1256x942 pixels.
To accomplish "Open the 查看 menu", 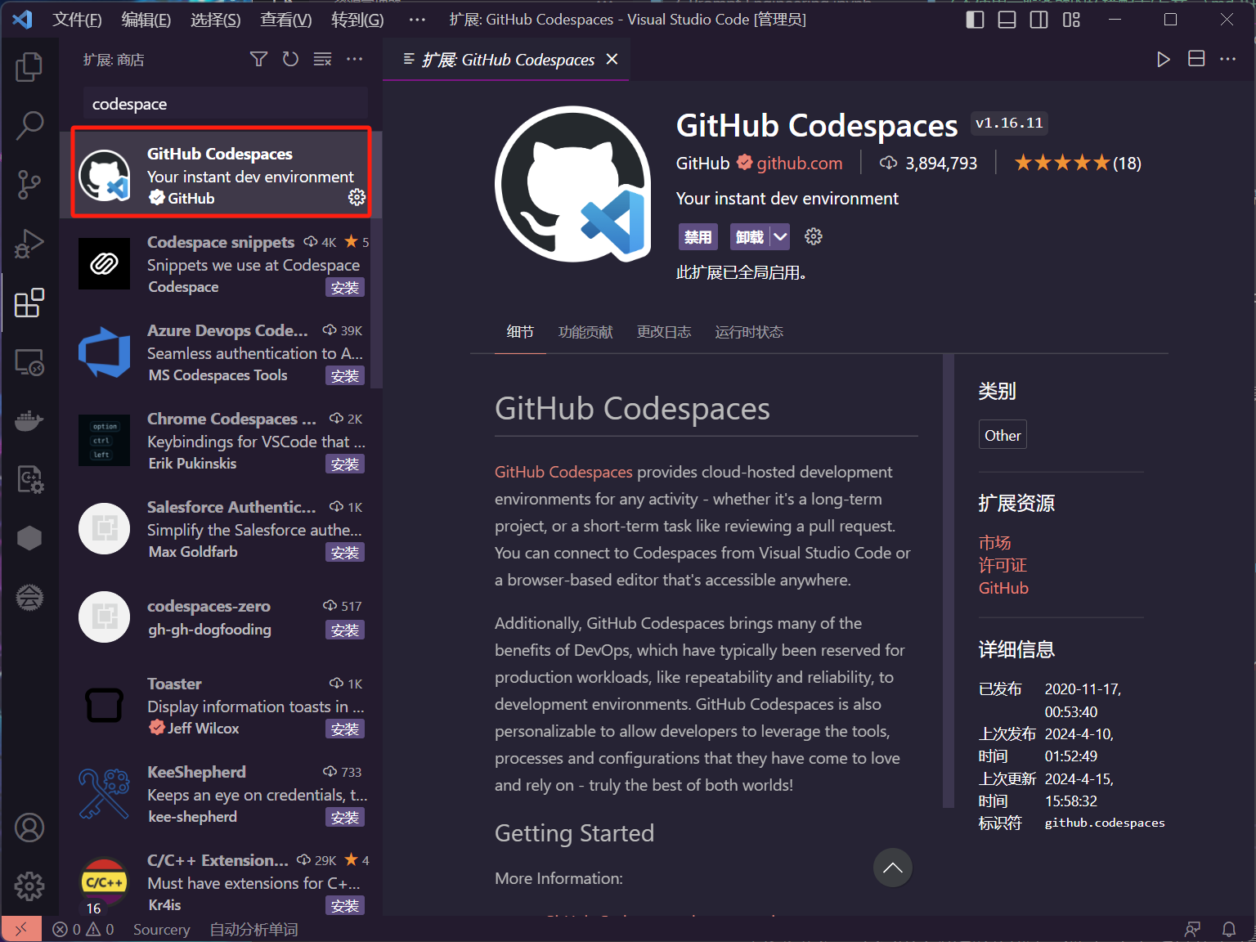I will tap(285, 19).
